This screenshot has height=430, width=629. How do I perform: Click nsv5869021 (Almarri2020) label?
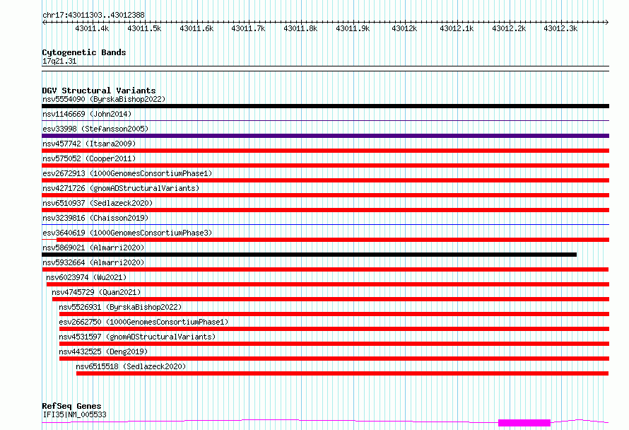93,248
